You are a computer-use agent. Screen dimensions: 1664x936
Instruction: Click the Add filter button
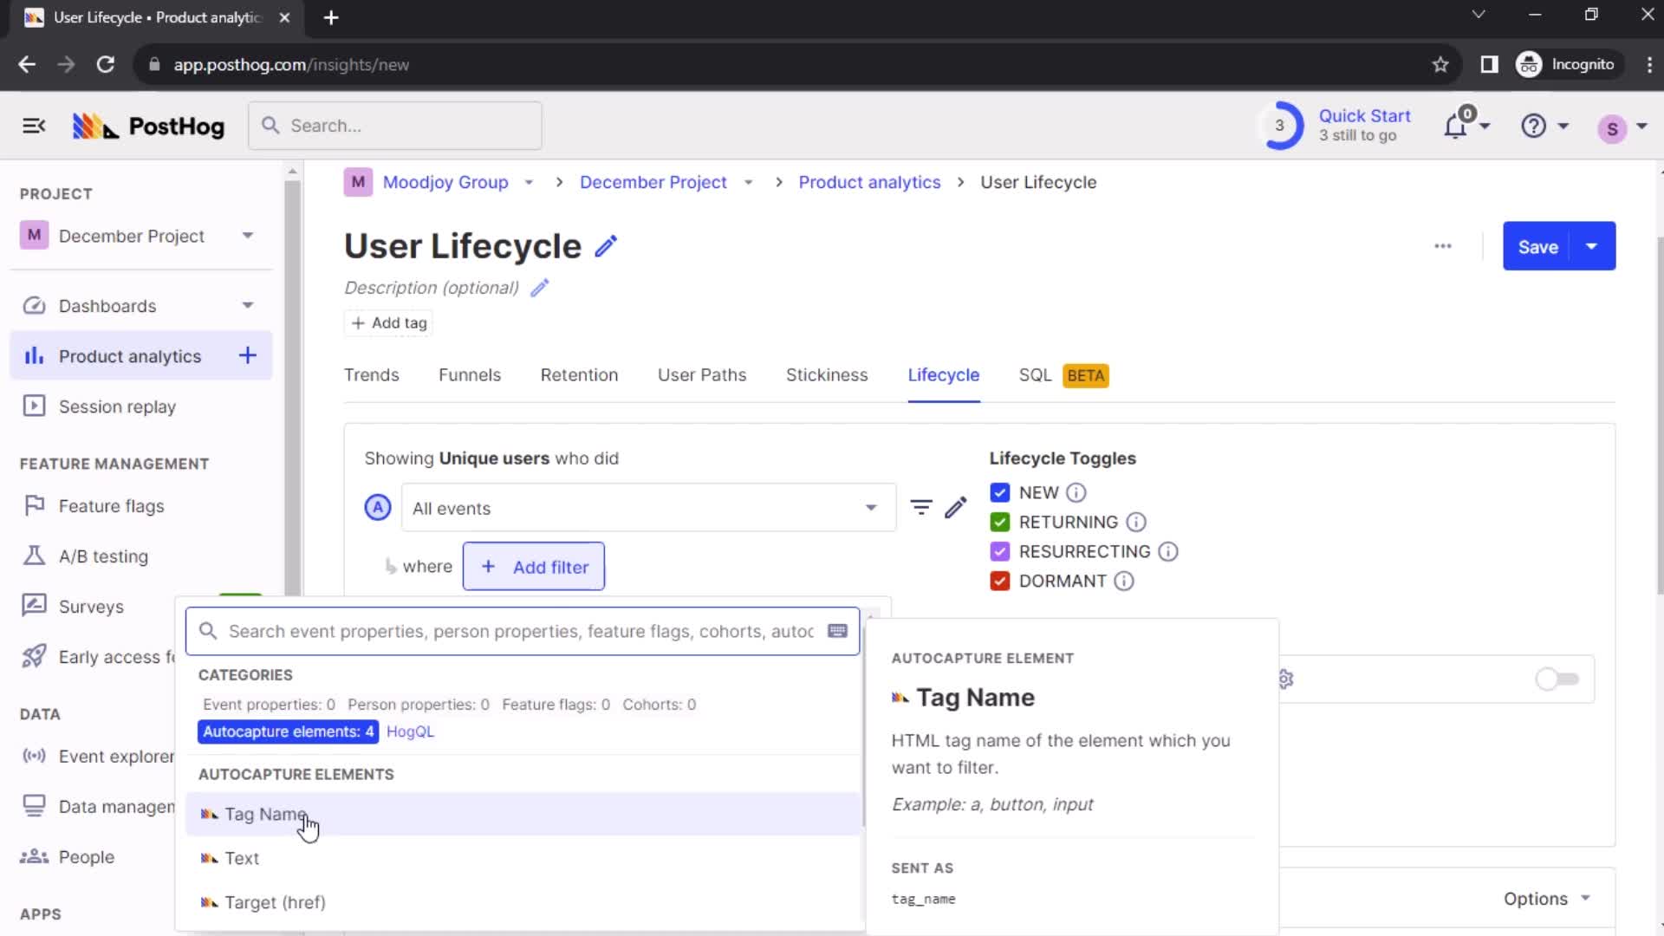(534, 566)
